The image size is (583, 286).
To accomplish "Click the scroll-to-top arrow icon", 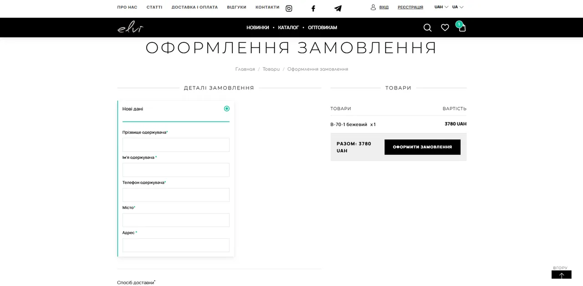I will [562, 275].
